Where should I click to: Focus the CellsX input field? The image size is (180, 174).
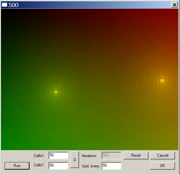[x=58, y=155]
